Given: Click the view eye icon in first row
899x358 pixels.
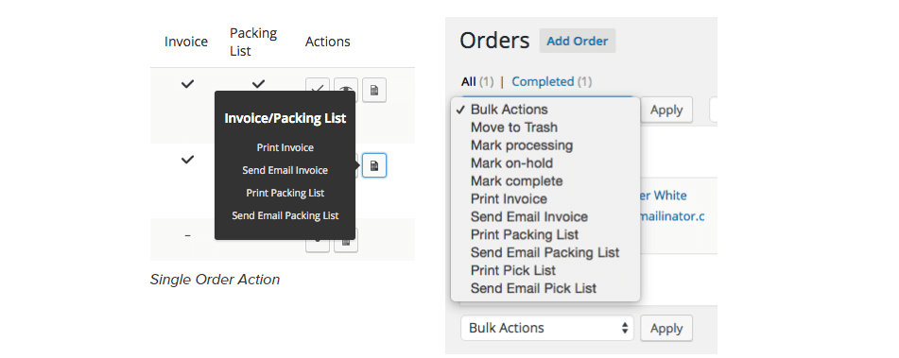Looking at the screenshot, I should click(346, 85).
